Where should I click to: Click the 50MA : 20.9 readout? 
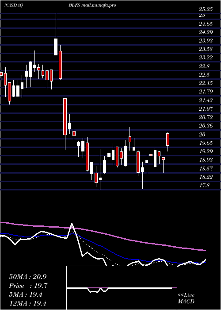[28, 277]
